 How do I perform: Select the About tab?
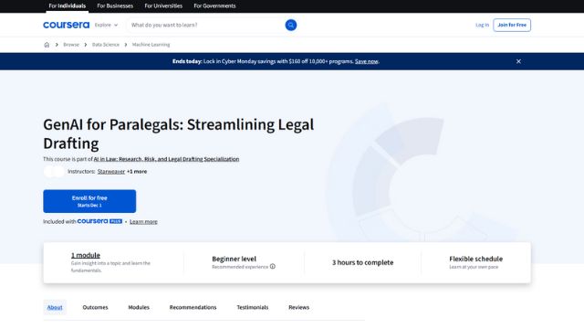(x=55, y=307)
